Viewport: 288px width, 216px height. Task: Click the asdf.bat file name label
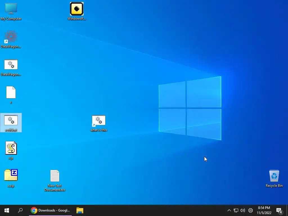click(x=11, y=130)
